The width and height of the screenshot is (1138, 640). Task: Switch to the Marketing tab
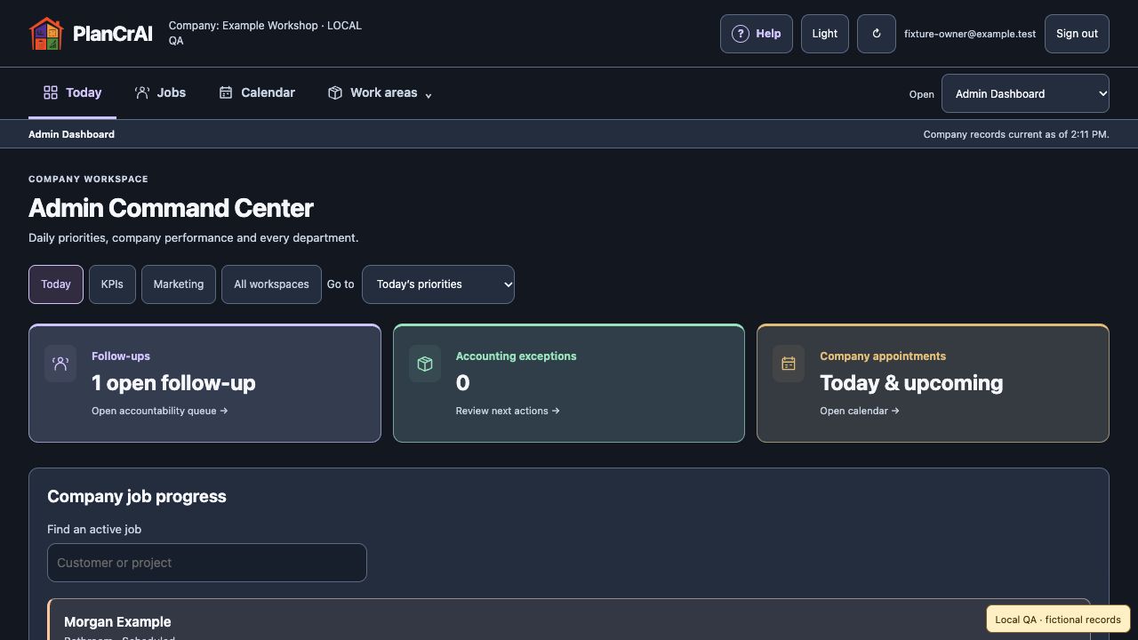179,284
